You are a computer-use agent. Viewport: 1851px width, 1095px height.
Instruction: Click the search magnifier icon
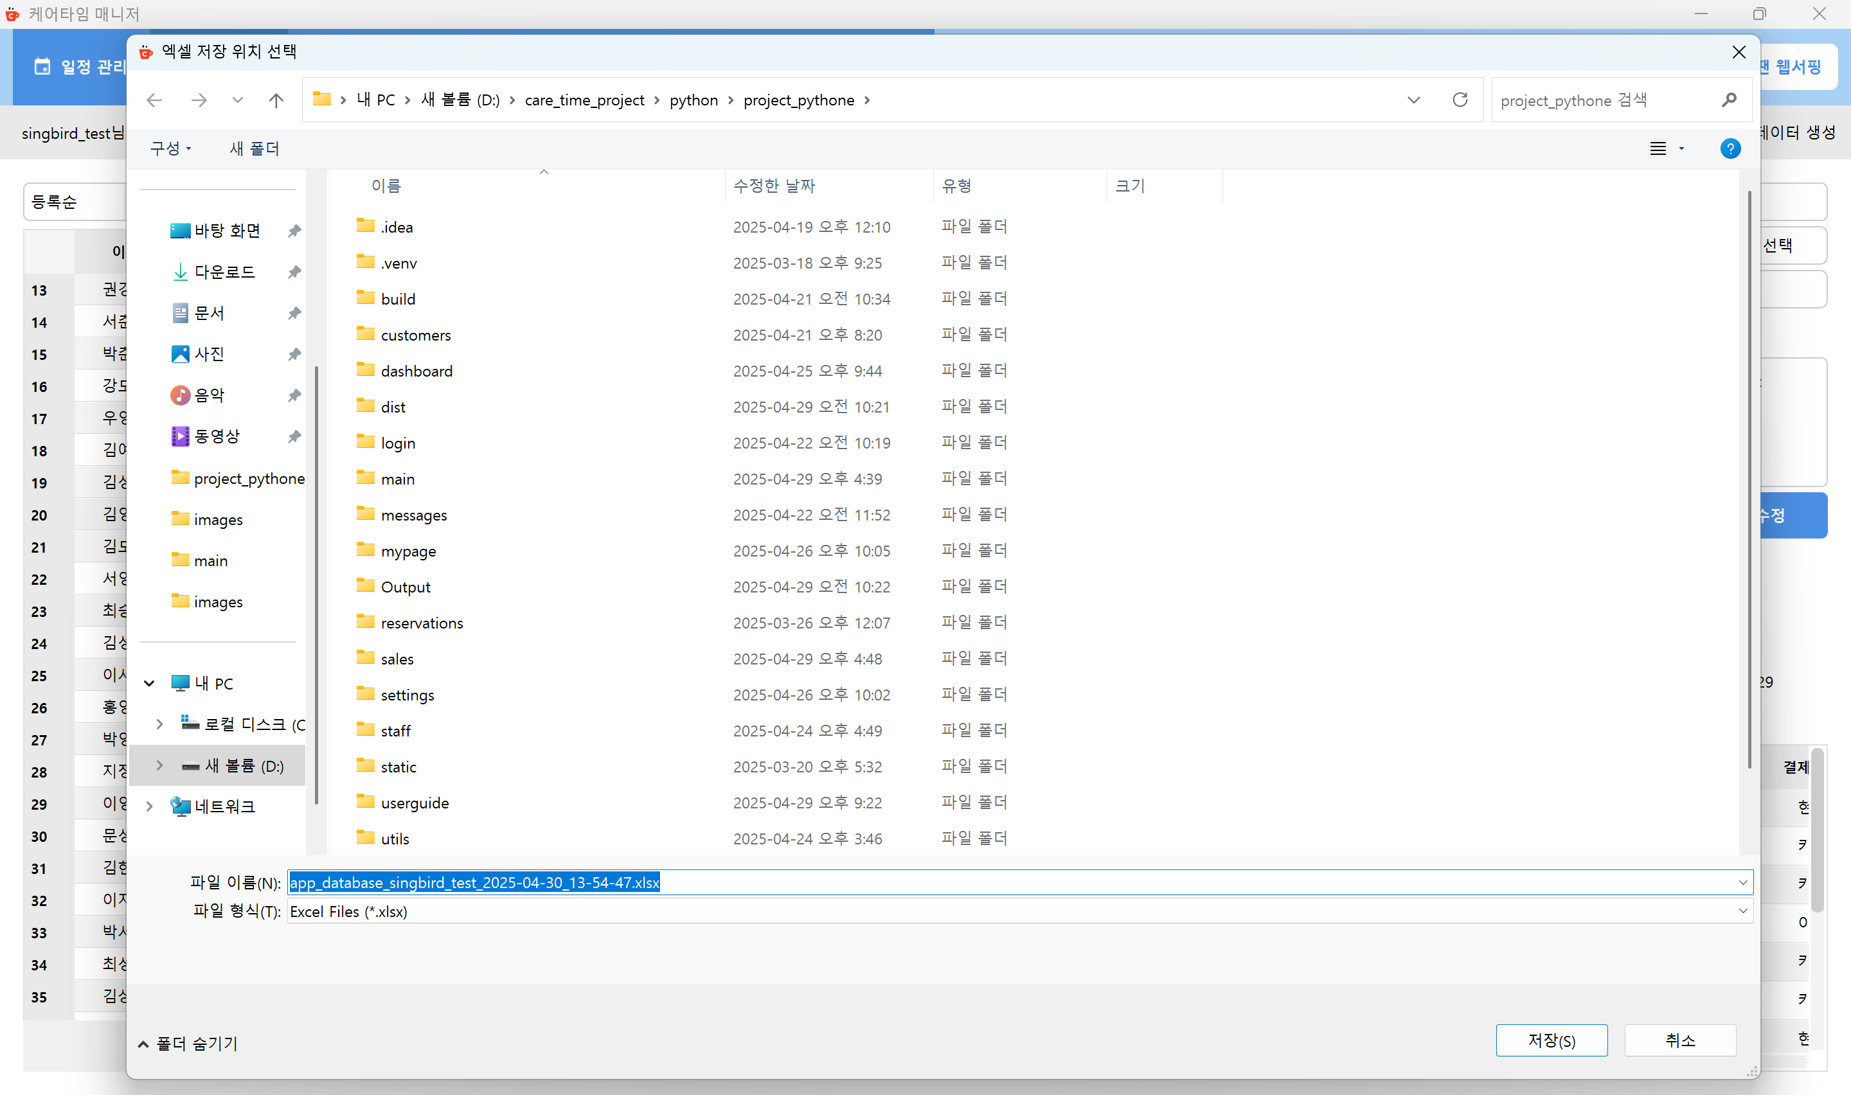coord(1728,100)
